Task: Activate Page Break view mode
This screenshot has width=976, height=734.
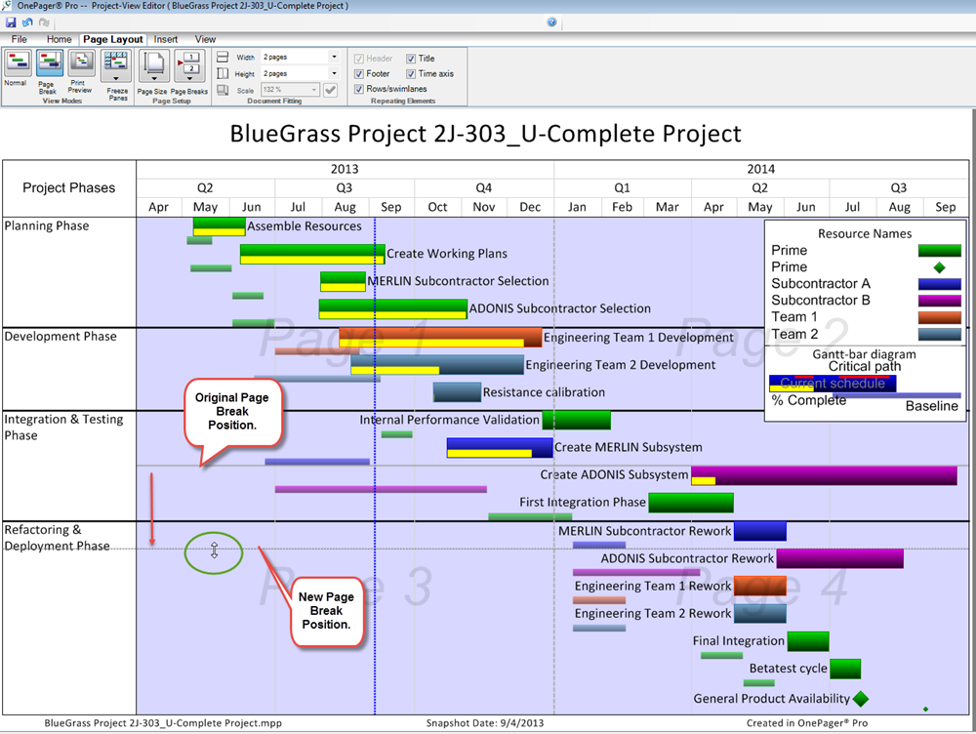Action: pyautogui.click(x=49, y=72)
